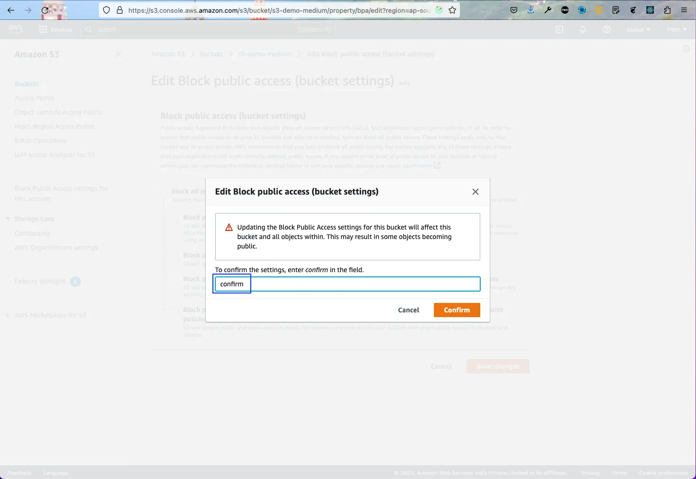Image resolution: width=696 pixels, height=479 pixels.
Task: Close the Amazon S3 side navigation
Action: pyautogui.click(x=118, y=54)
